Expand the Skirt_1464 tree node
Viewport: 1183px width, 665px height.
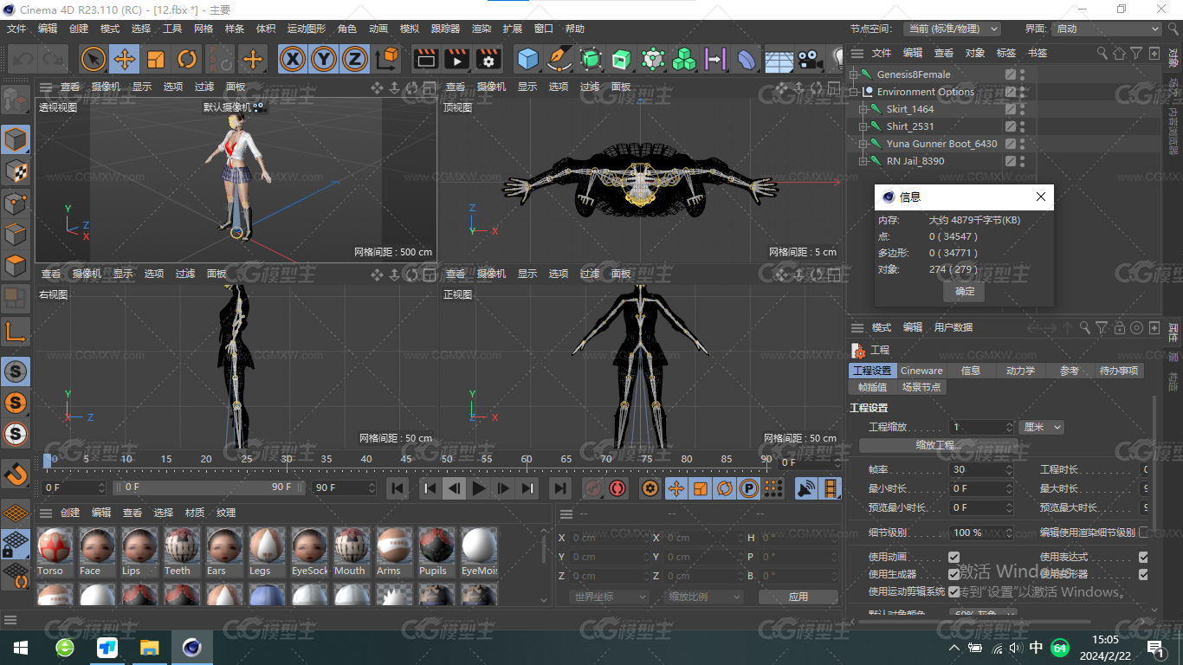click(x=863, y=109)
